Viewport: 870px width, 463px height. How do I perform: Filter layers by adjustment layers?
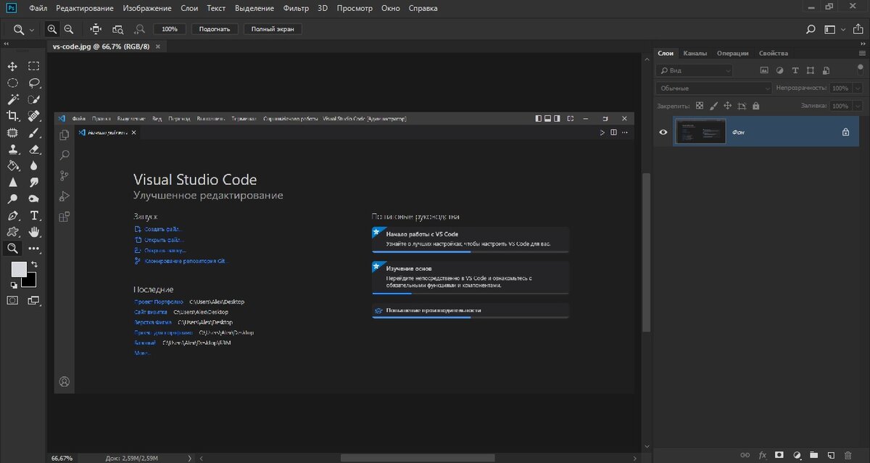point(779,70)
